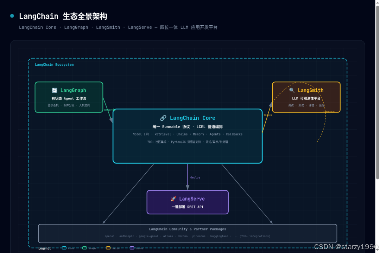The image size is (380, 253).
Task: Click the 'Model I/O · Retrieval · Chains' line
Action: 188,134
